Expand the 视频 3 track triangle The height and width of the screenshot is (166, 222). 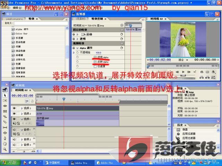[x=22, y=108]
